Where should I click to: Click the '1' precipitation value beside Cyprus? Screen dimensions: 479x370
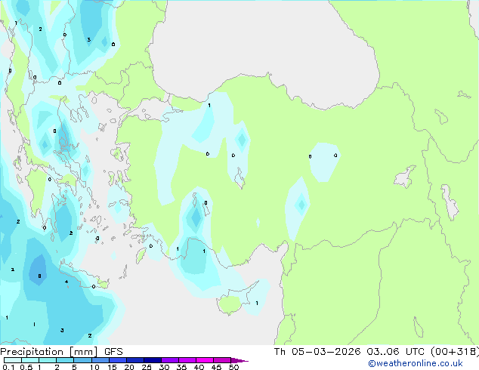pyautogui.click(x=257, y=303)
